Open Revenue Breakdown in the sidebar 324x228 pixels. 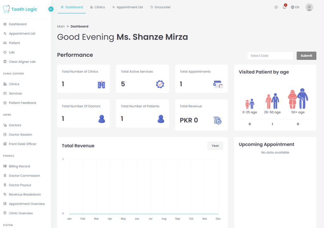click(x=22, y=195)
